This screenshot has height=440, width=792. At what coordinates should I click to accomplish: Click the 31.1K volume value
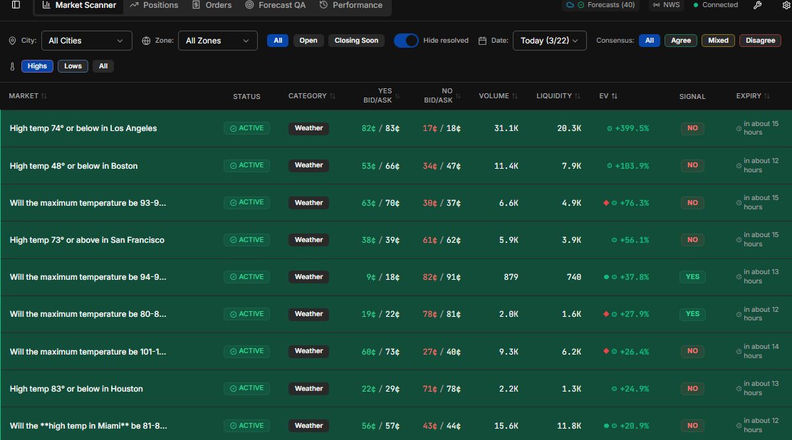(506, 128)
